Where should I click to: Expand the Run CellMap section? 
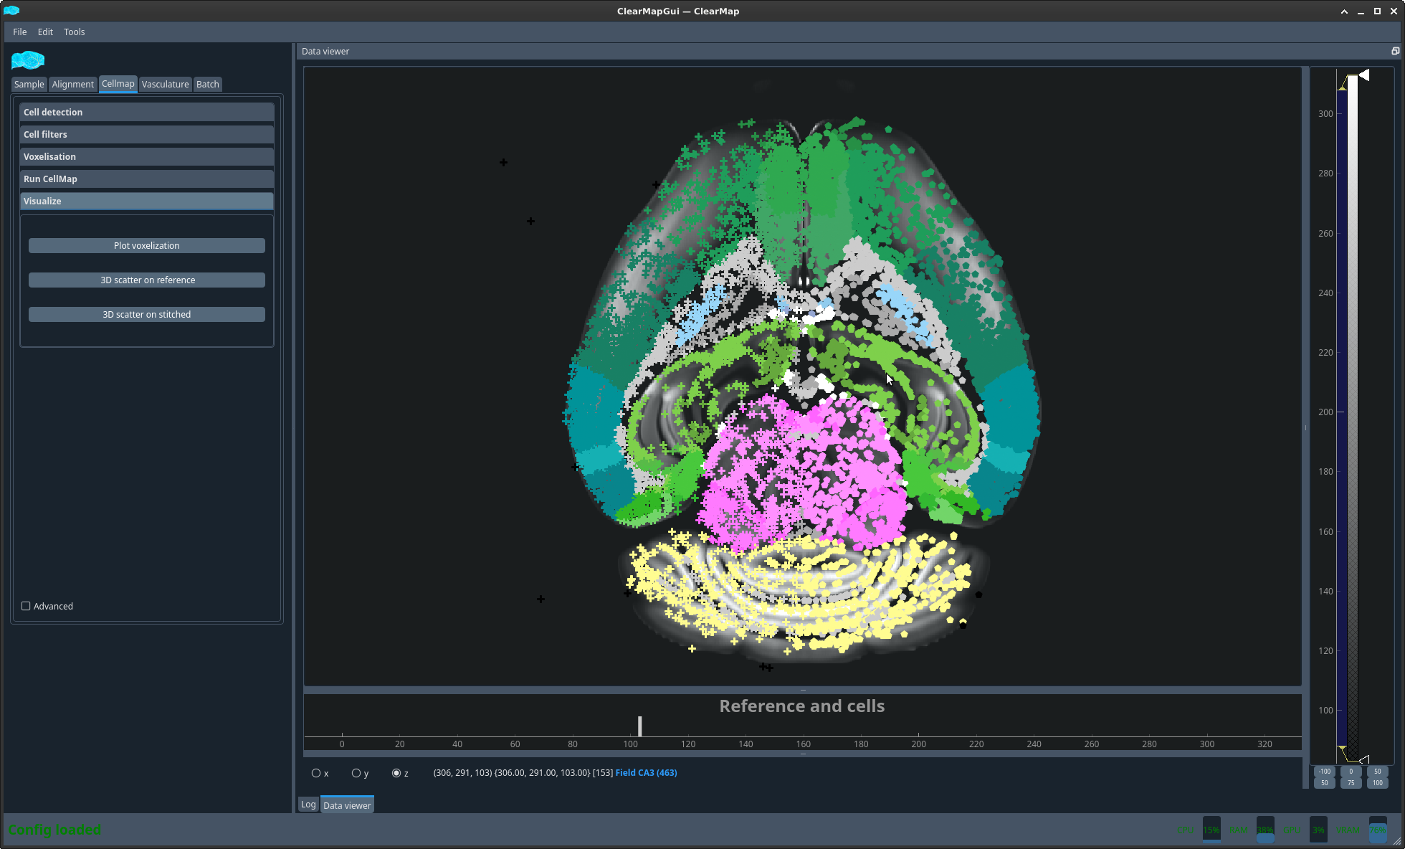click(x=147, y=179)
